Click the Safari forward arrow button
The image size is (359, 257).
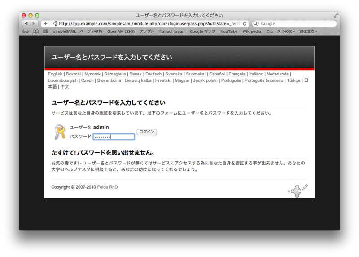click(34, 23)
